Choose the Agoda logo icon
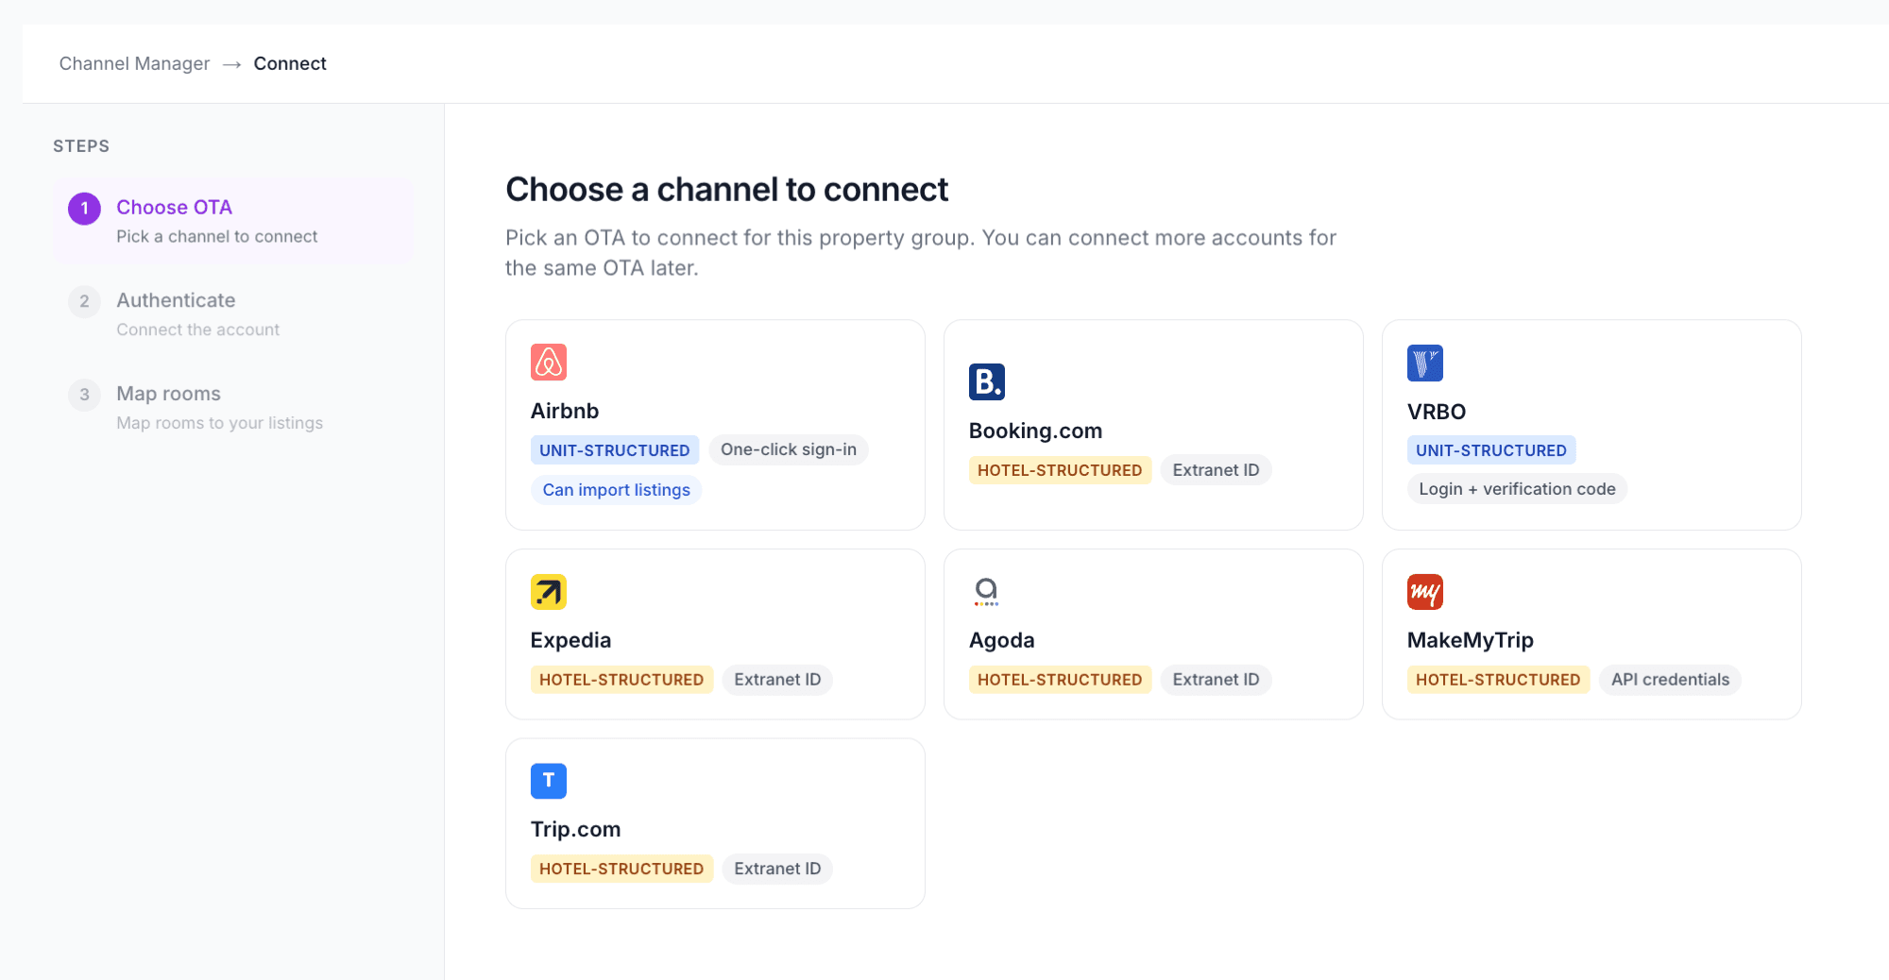 [986, 592]
